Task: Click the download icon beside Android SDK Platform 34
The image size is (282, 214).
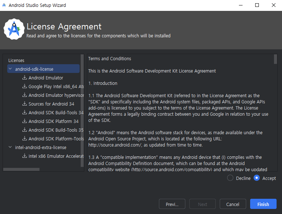Action: pyautogui.click(x=25, y=121)
